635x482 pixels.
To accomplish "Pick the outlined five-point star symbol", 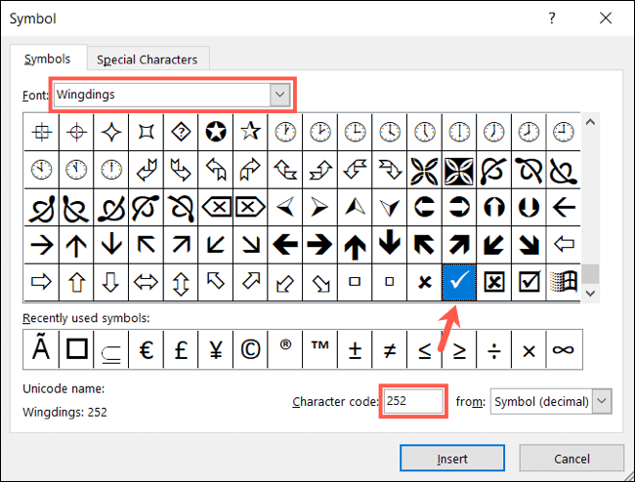I will pyautogui.click(x=250, y=132).
